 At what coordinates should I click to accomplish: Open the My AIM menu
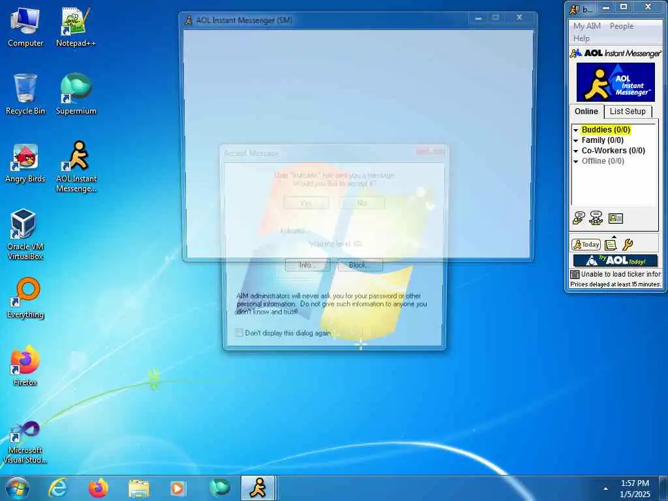coord(586,26)
